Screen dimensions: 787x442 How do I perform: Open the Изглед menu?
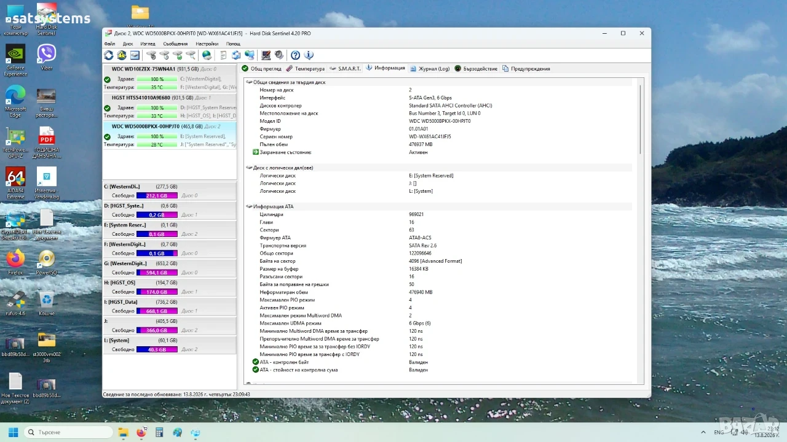point(148,44)
